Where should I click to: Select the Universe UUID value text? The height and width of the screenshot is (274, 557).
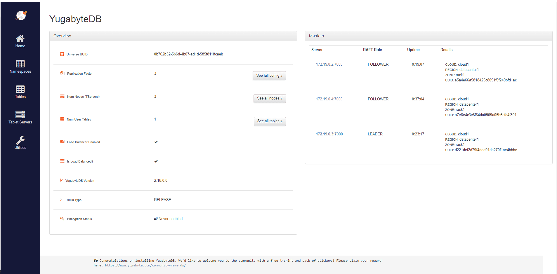[188, 54]
